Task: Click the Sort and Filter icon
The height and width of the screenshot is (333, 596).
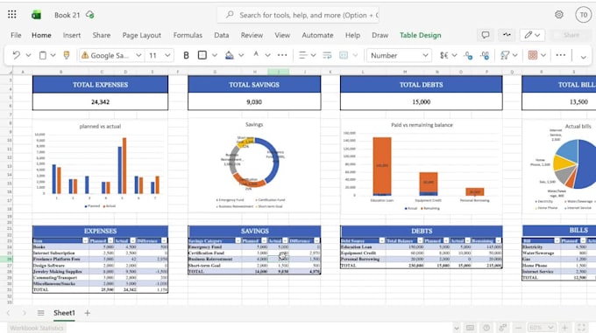Action: click(505, 55)
